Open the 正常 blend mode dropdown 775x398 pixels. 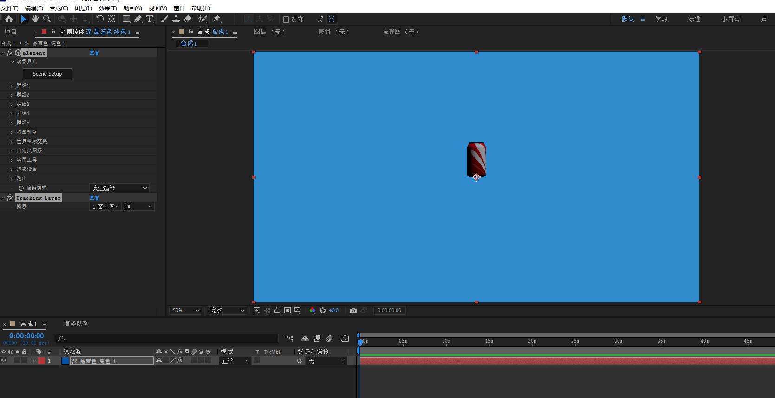point(234,360)
